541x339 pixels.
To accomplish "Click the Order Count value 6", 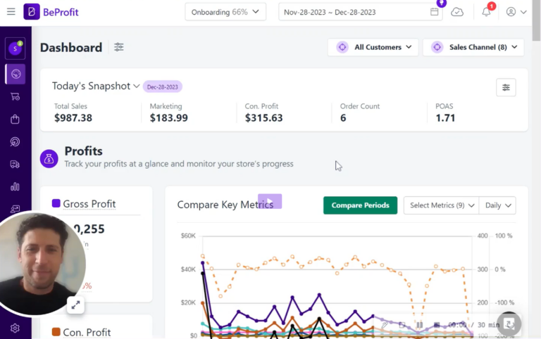I will coord(343,118).
